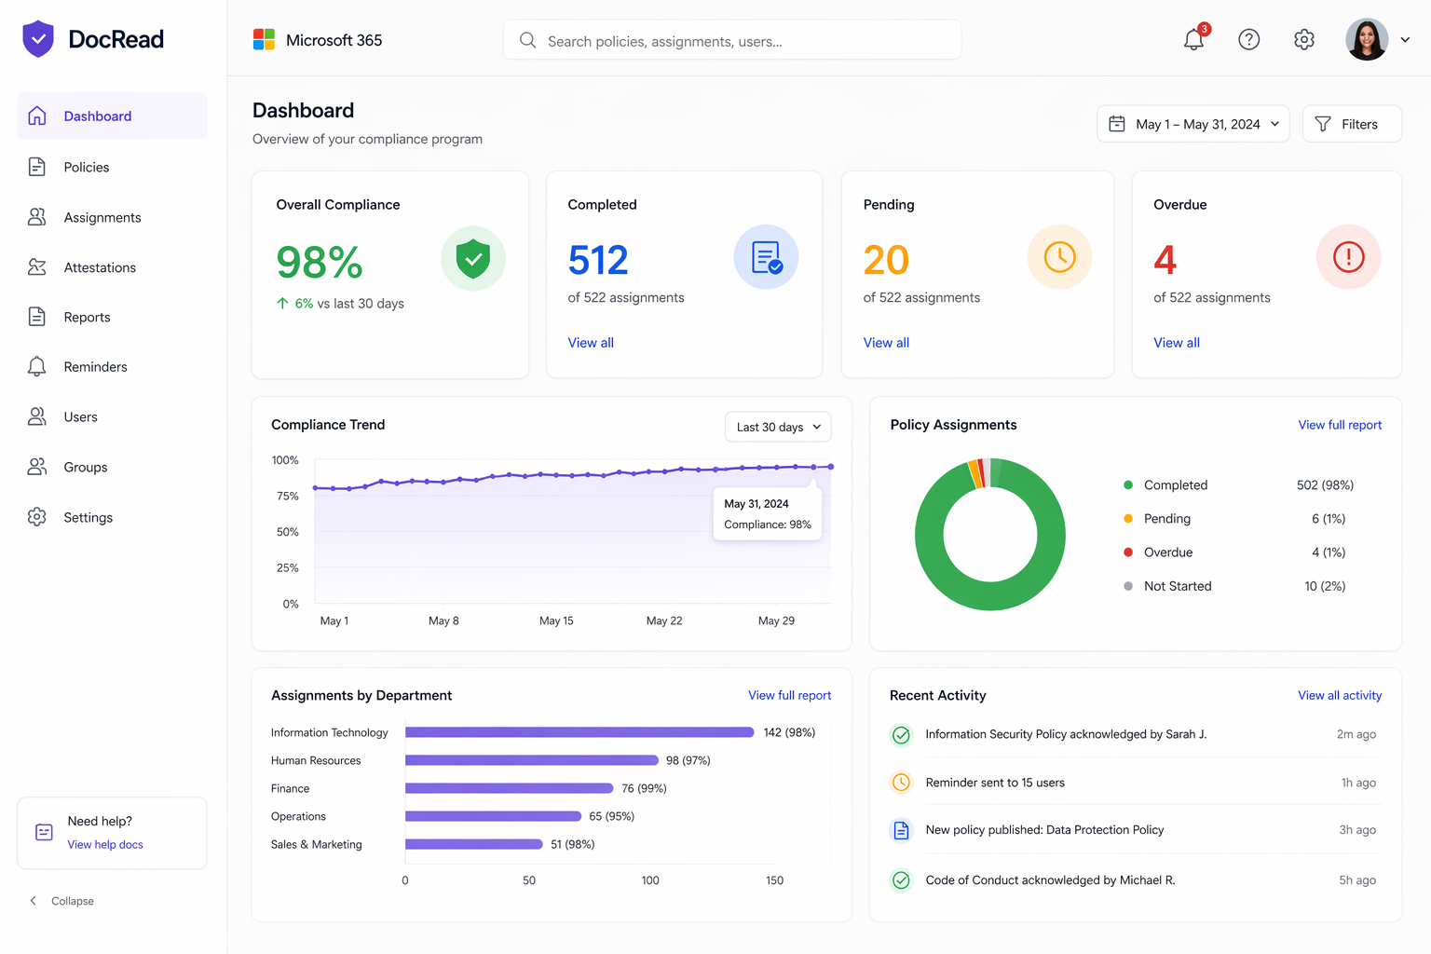The height and width of the screenshot is (954, 1431).
Task: Open Policies in the sidebar
Action: click(x=87, y=168)
